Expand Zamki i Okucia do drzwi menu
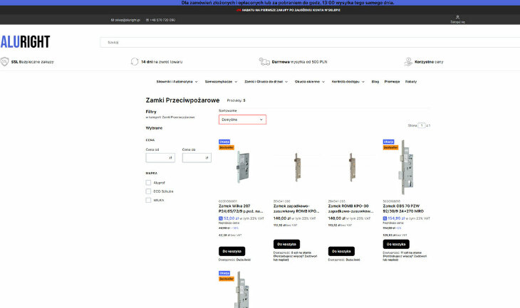520x308 pixels. tap(266, 82)
